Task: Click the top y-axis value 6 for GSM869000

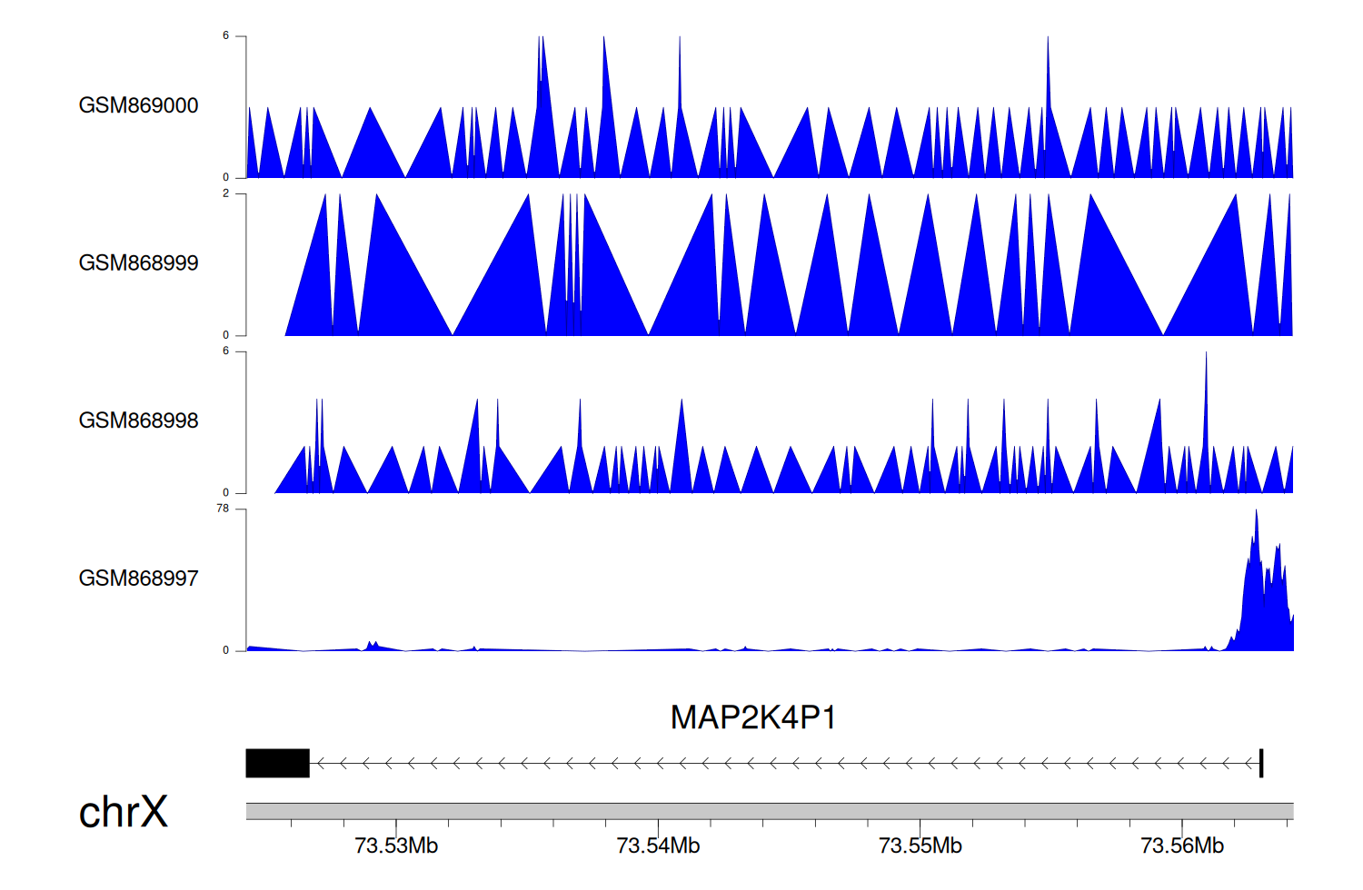Action: coord(225,36)
